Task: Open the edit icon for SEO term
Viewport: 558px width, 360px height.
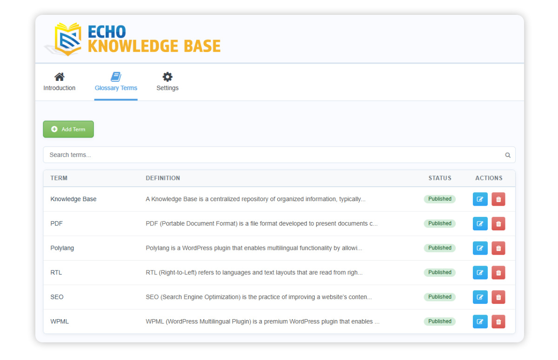Action: (480, 297)
